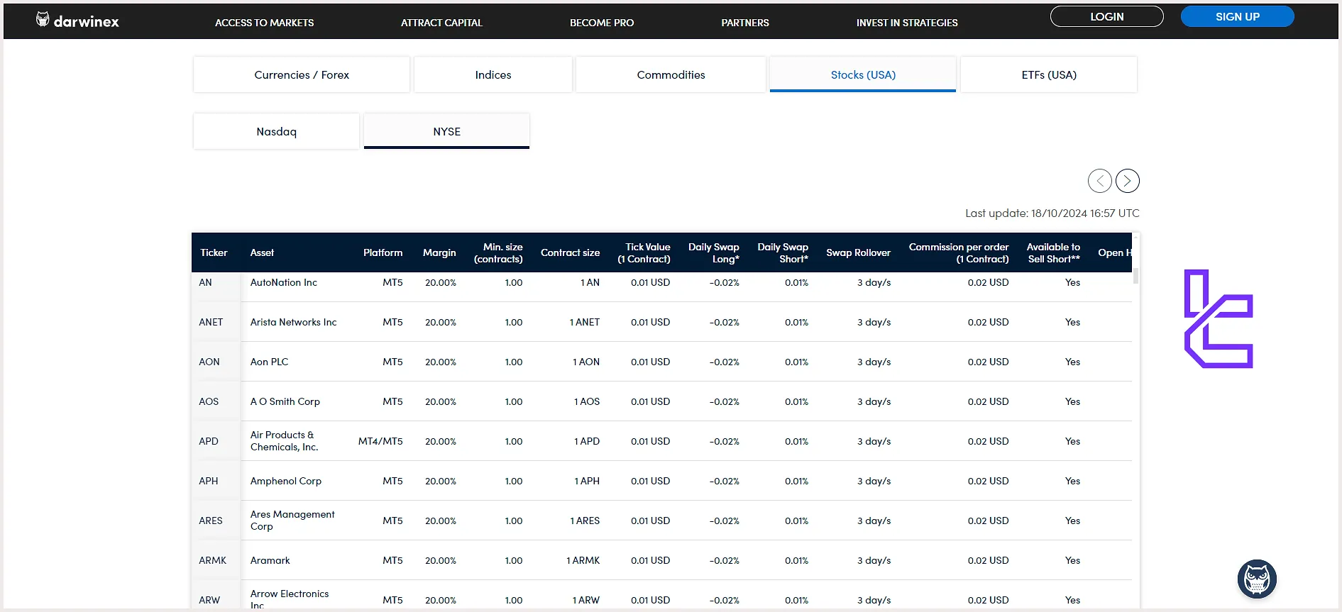This screenshot has width=1342, height=612.
Task: Click the partially visible Open H column header
Action: tap(1115, 252)
